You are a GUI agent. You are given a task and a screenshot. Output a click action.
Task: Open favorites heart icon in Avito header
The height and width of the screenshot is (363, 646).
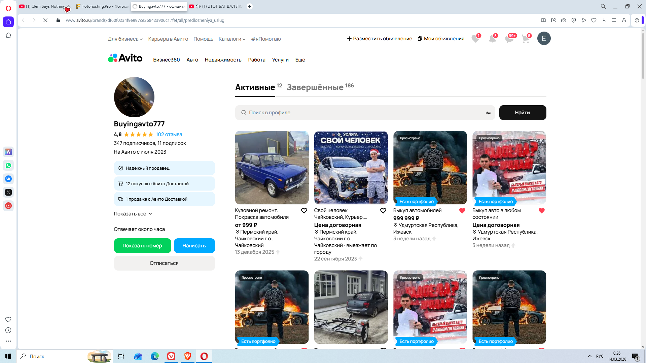[x=475, y=39]
